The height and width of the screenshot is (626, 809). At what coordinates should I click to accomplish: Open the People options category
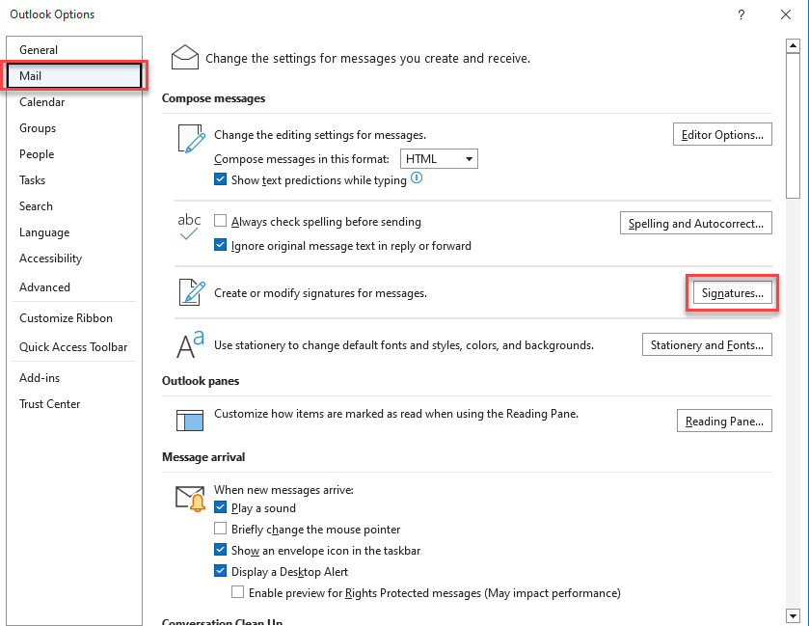(74, 153)
